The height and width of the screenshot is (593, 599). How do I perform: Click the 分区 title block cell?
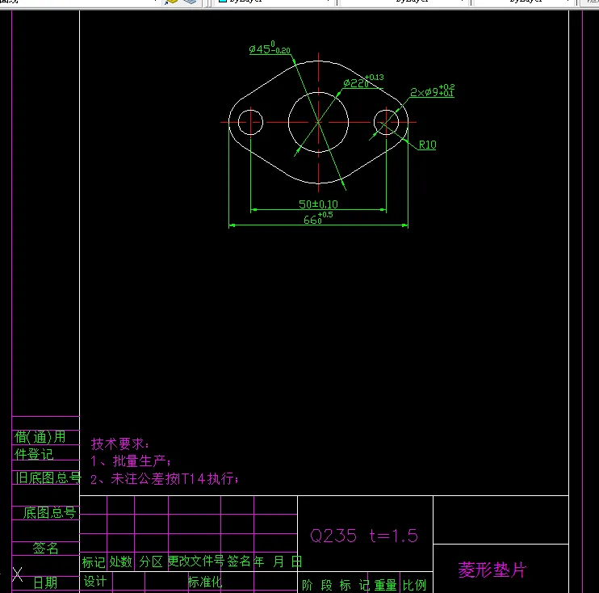[x=151, y=561]
